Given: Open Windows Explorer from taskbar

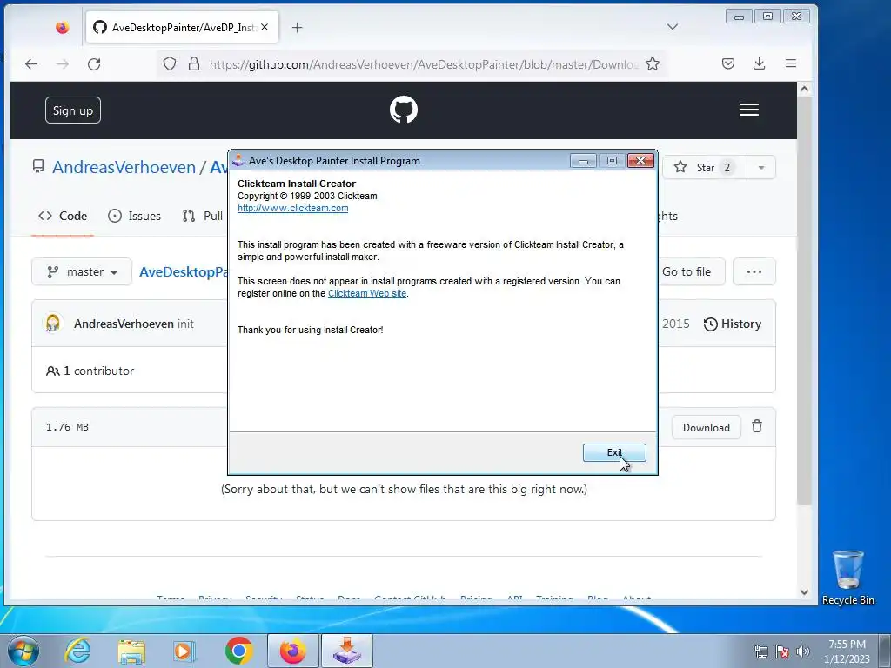Looking at the screenshot, I should tap(131, 651).
